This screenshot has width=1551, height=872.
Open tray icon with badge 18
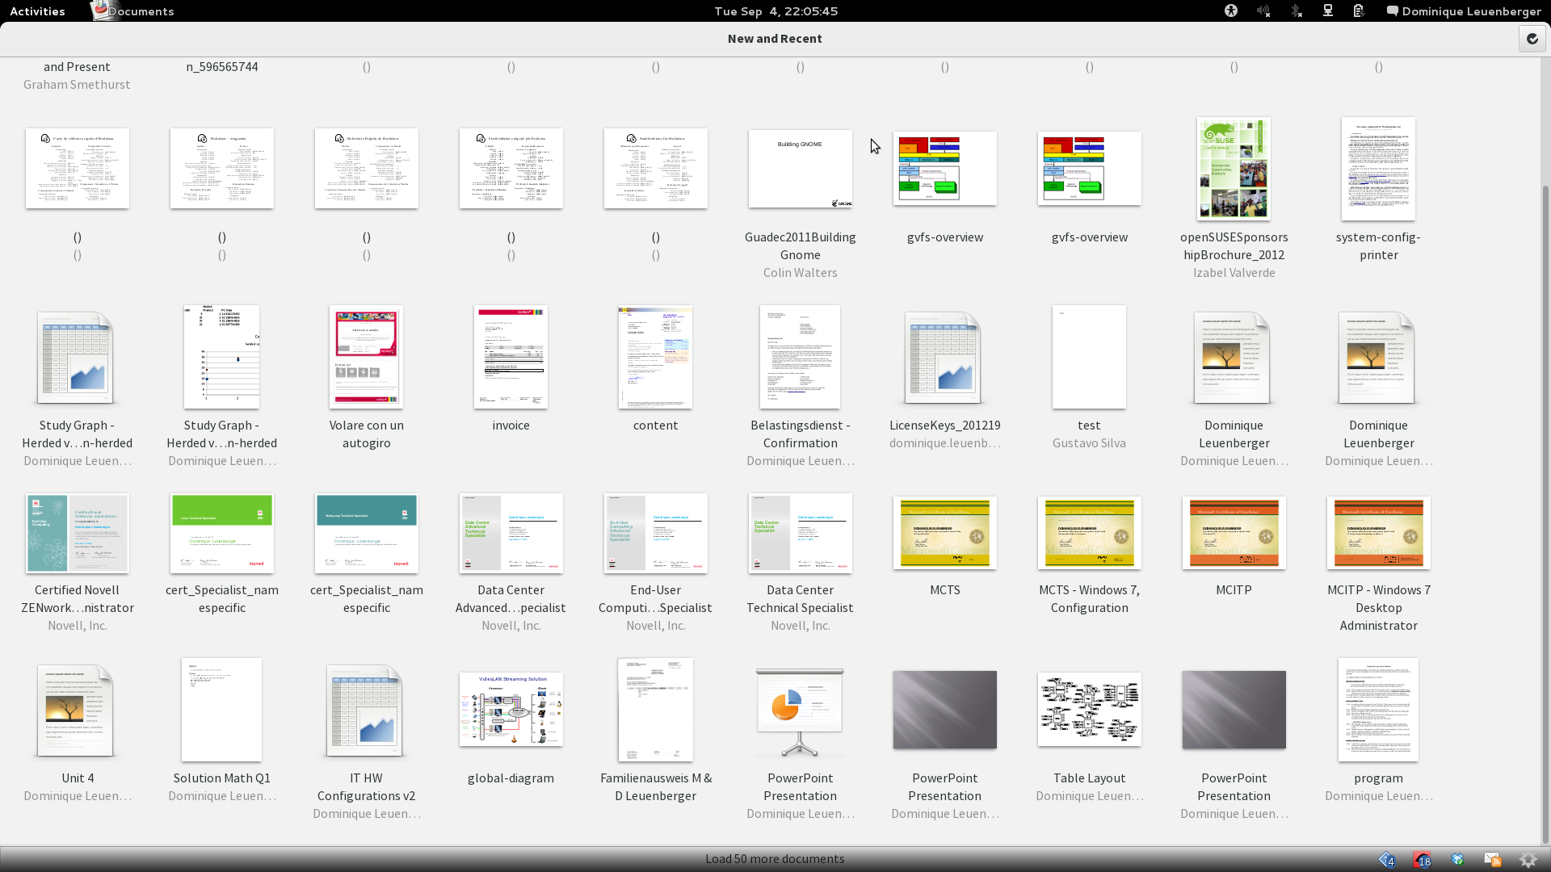tap(1422, 860)
